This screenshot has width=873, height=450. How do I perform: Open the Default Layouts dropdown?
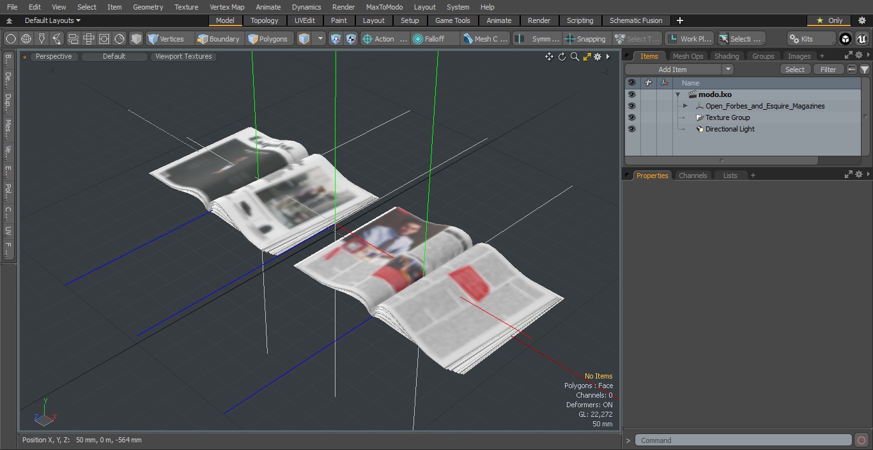point(52,20)
